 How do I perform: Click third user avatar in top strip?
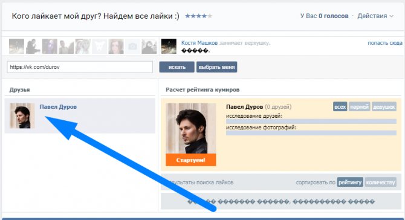[x=50, y=46]
